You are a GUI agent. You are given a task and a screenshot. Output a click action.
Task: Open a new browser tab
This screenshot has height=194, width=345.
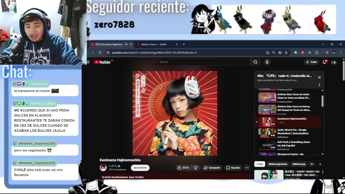pos(184,44)
